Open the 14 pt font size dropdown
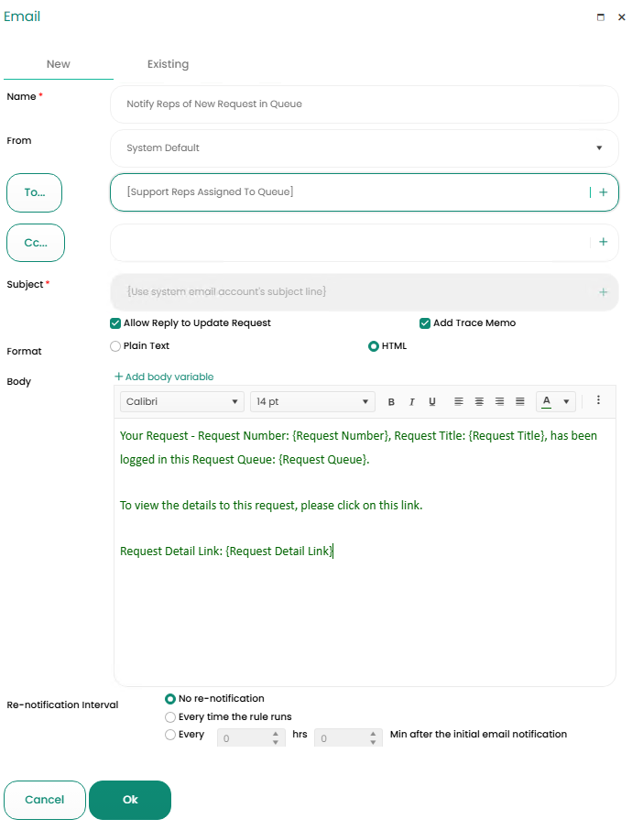Image resolution: width=632 pixels, height=830 pixels. tap(312, 402)
